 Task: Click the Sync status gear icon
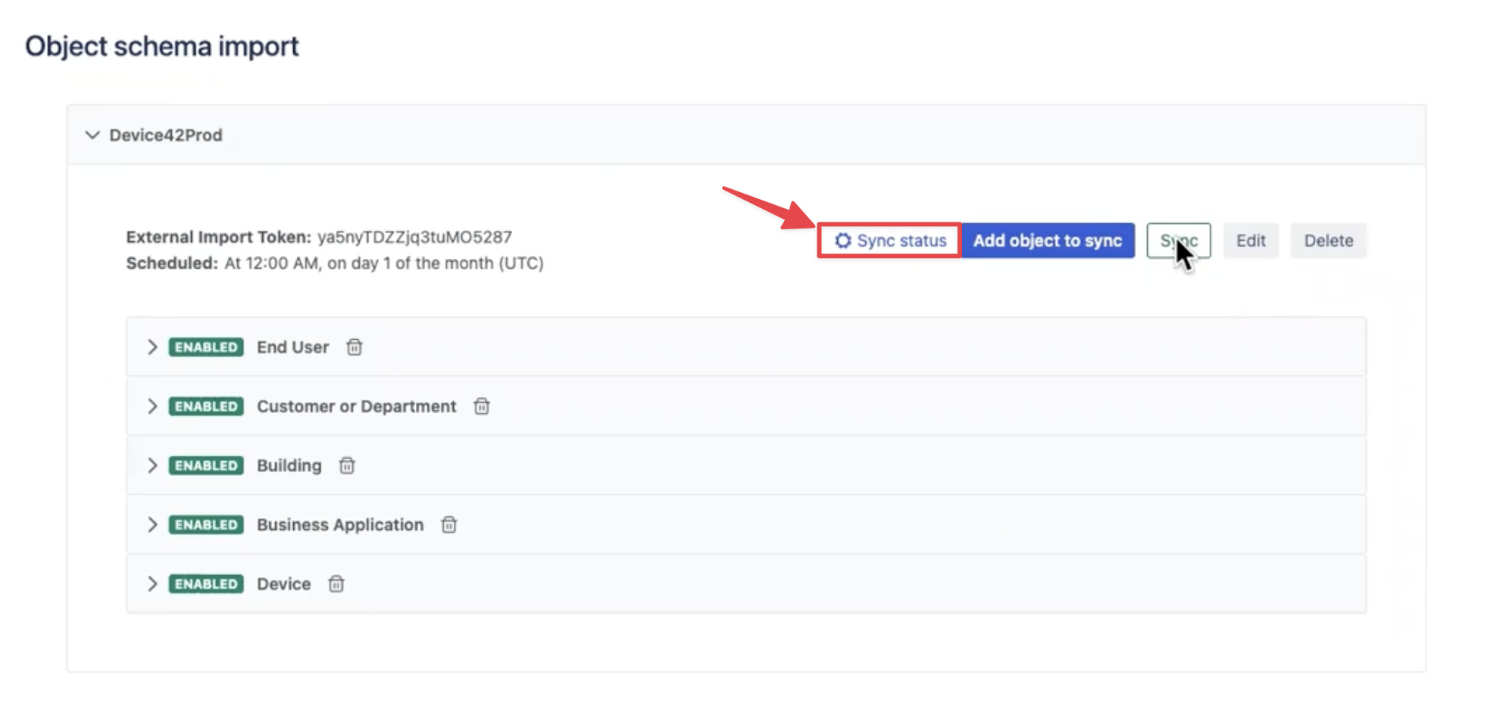pos(842,241)
